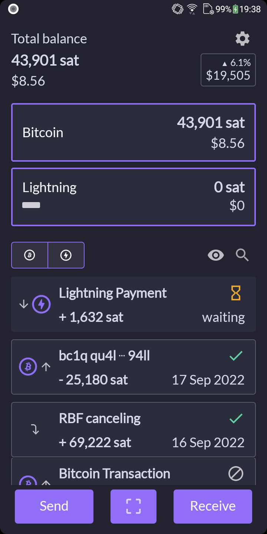Expand the RBF canceling transaction
The width and height of the screenshot is (267, 534).
[133, 430]
